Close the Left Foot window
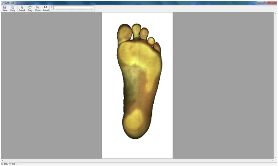The width and height of the screenshot is (278, 166). click(x=272, y=3)
